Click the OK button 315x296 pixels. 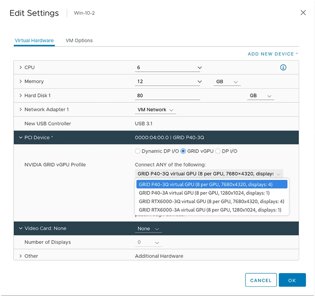tap(292, 280)
